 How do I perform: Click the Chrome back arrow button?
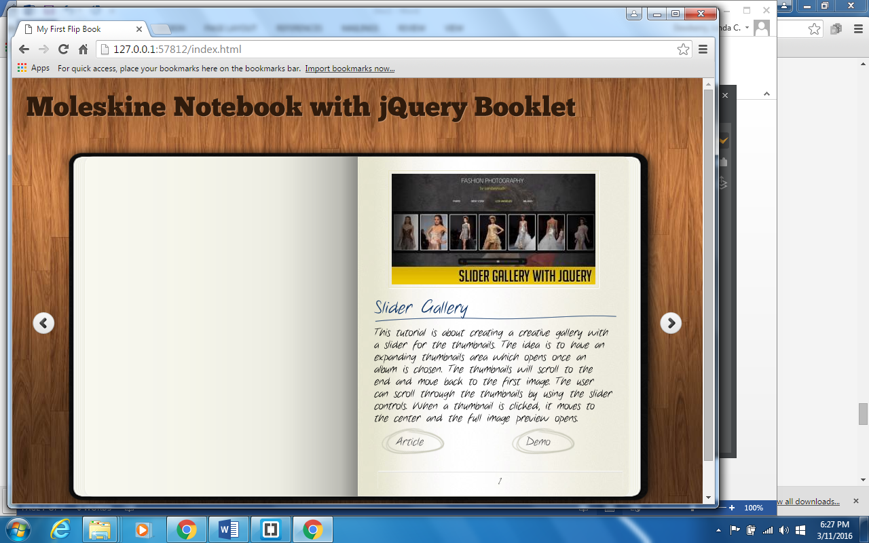24,50
